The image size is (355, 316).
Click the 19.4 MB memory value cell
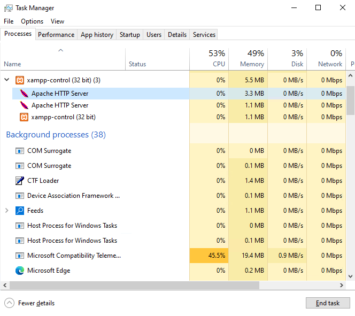coord(248,256)
